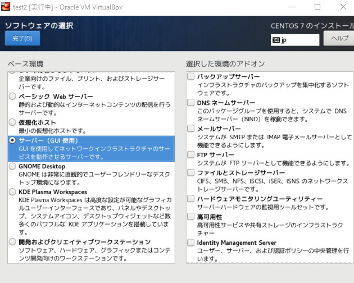The width and height of the screenshot is (354, 283).
Task: Click the GNOME Desktop label text
Action: [42, 166]
